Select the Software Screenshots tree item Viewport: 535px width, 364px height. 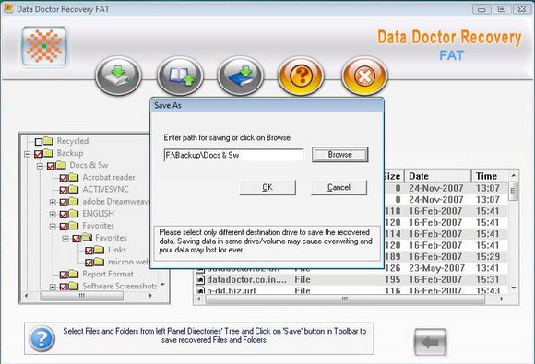119,286
